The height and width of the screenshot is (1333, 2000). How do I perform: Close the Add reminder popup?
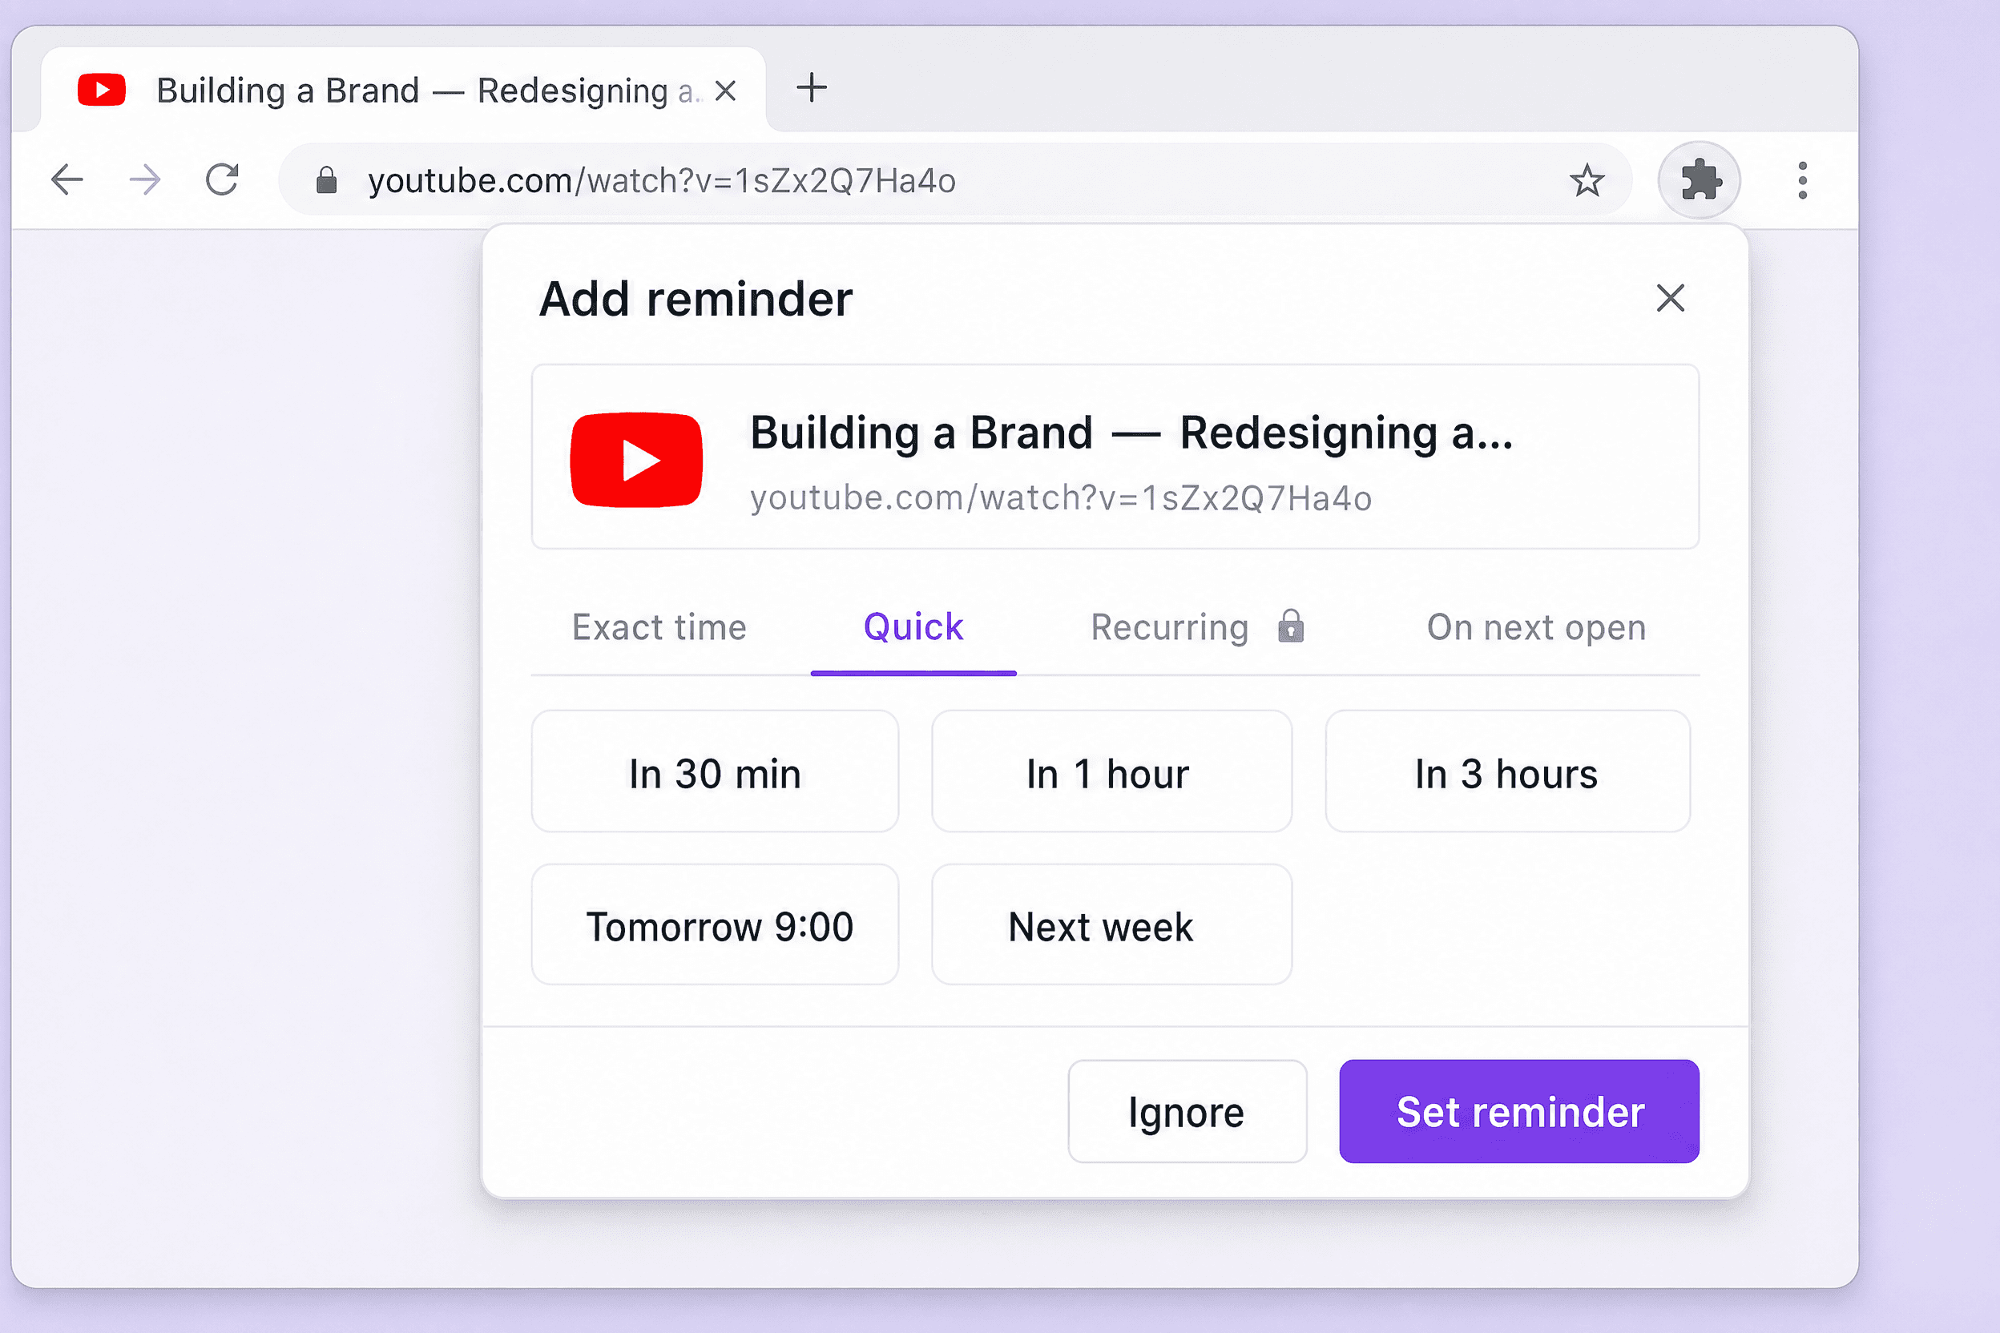point(1670,298)
